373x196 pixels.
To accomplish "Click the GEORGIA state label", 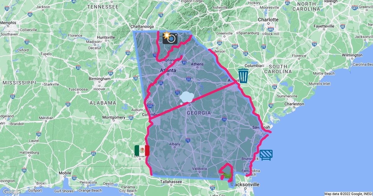I will pos(199,113).
